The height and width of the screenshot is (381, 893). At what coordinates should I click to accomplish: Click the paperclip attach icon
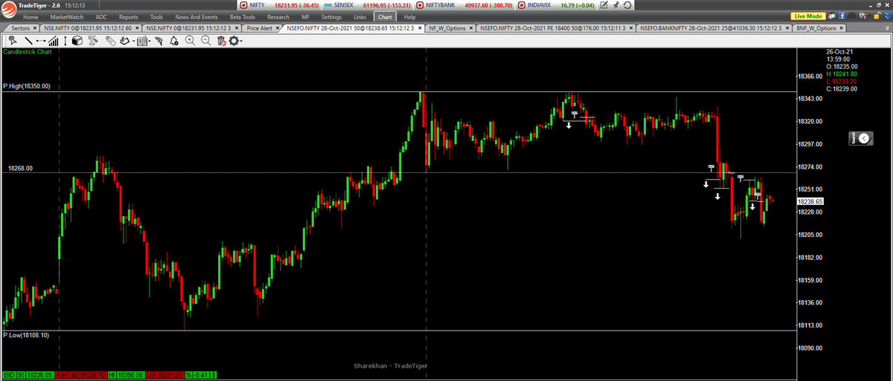(x=111, y=41)
